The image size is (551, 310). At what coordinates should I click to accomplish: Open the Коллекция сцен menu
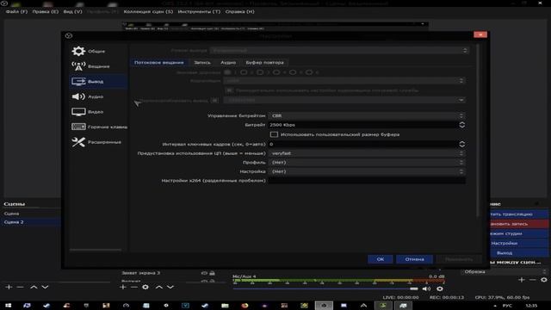(148, 11)
